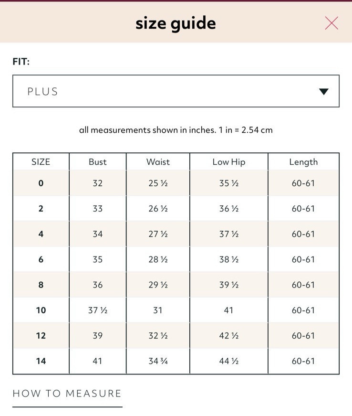Click the measurements in inches note text
The height and width of the screenshot is (416, 352).
point(176,130)
